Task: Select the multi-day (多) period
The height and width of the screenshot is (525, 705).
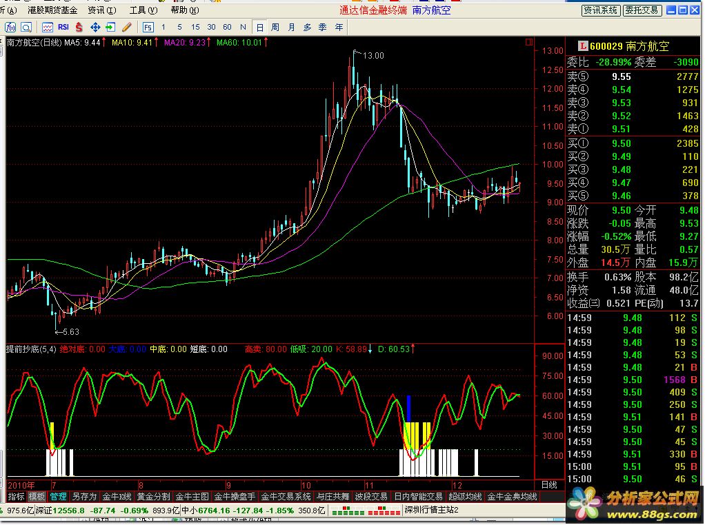Action: point(307,28)
